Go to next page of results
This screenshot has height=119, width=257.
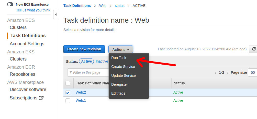point(227,73)
